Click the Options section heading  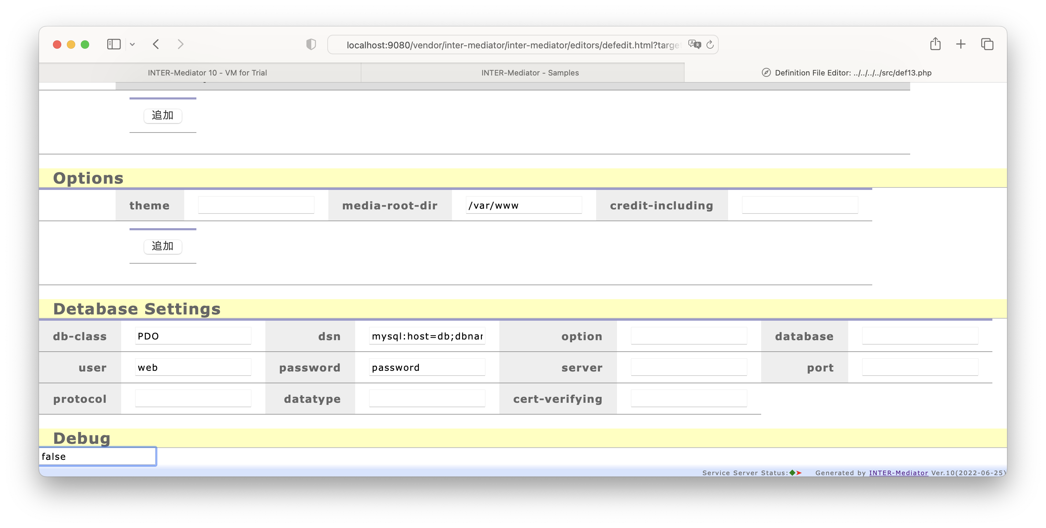tap(88, 178)
